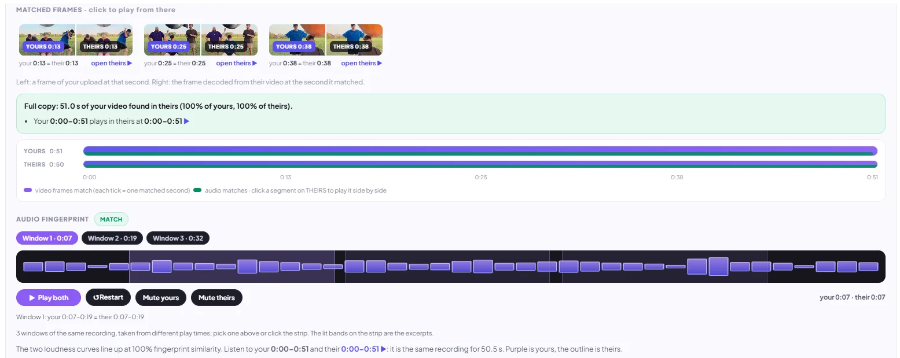Image resolution: width=900 pixels, height=358 pixels.
Task: Click the 'AUDIO FINGERPRINT' section label
Action: pyautogui.click(x=53, y=219)
